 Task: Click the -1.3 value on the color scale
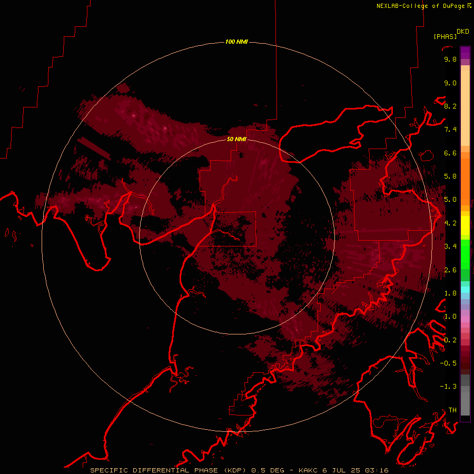pos(448,387)
